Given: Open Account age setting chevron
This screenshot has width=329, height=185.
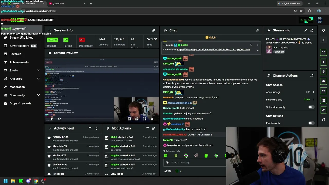Looking at the screenshot, I should tap(313, 92).
